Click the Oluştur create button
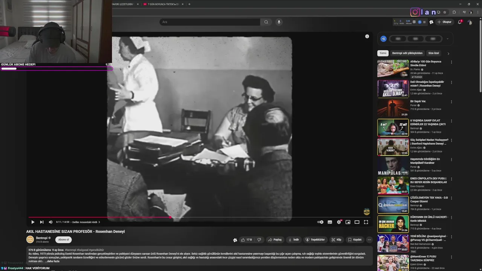 (444, 22)
